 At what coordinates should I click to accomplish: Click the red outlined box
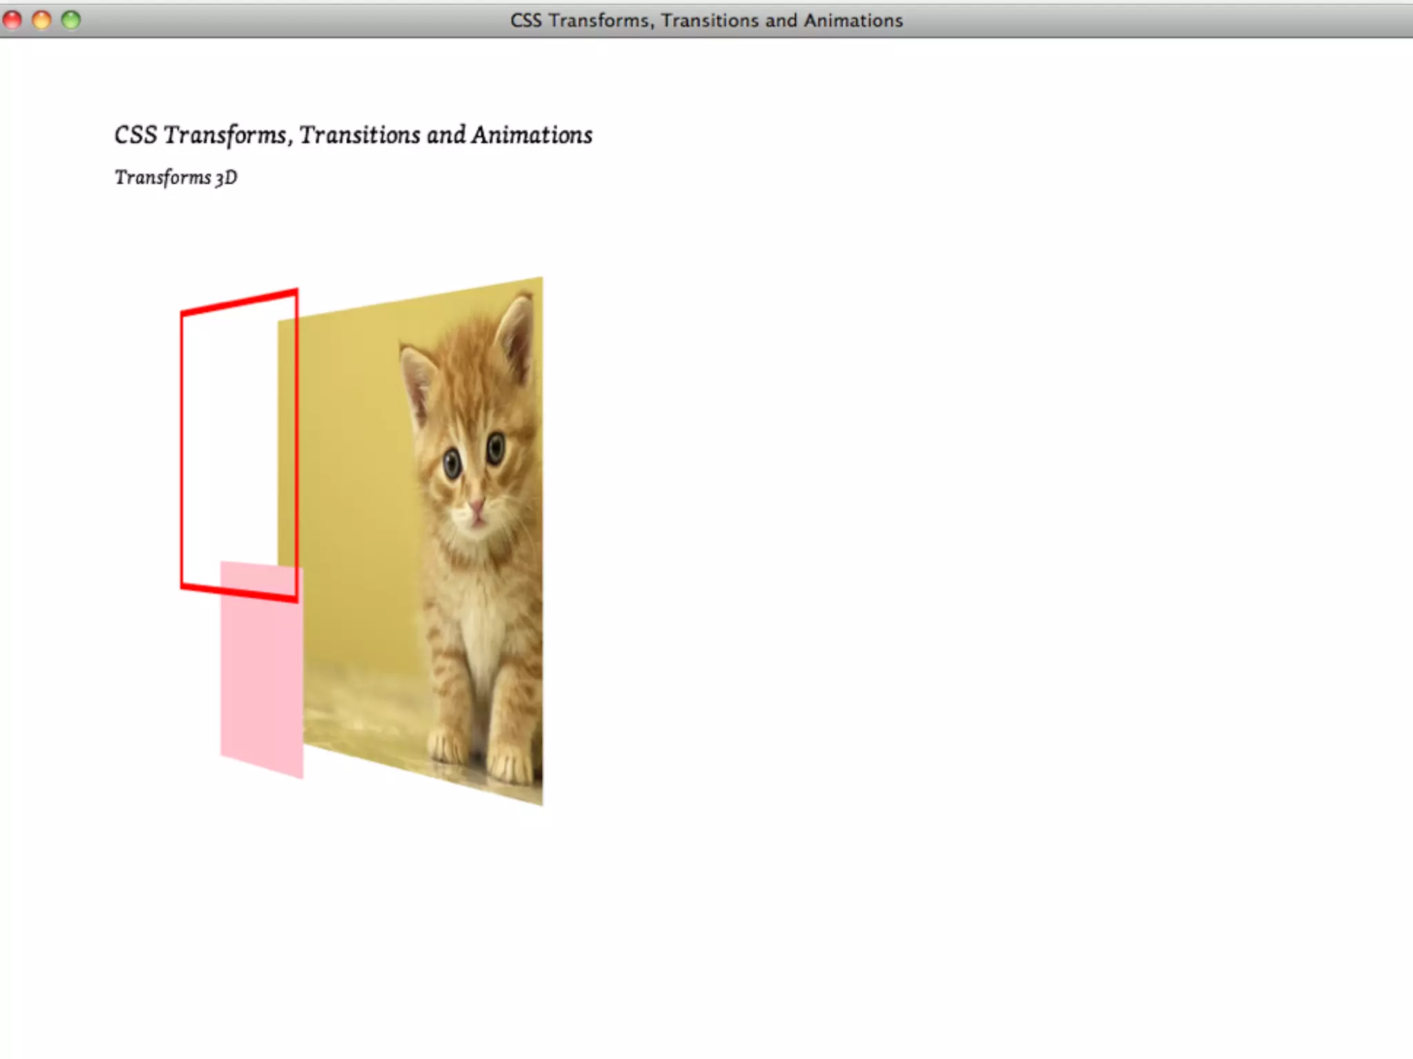239,445
